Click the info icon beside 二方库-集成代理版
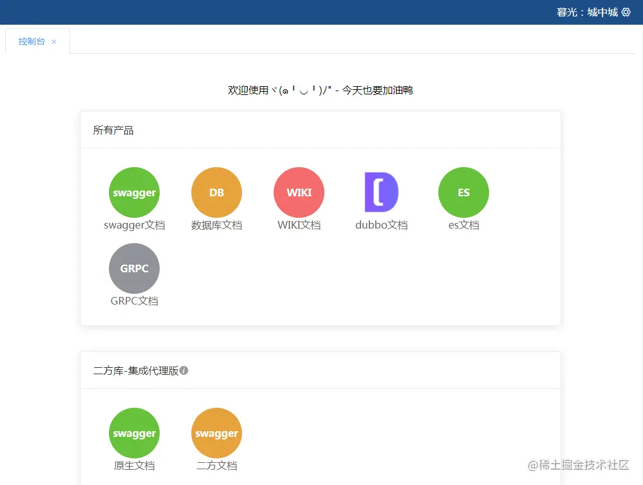 [184, 370]
